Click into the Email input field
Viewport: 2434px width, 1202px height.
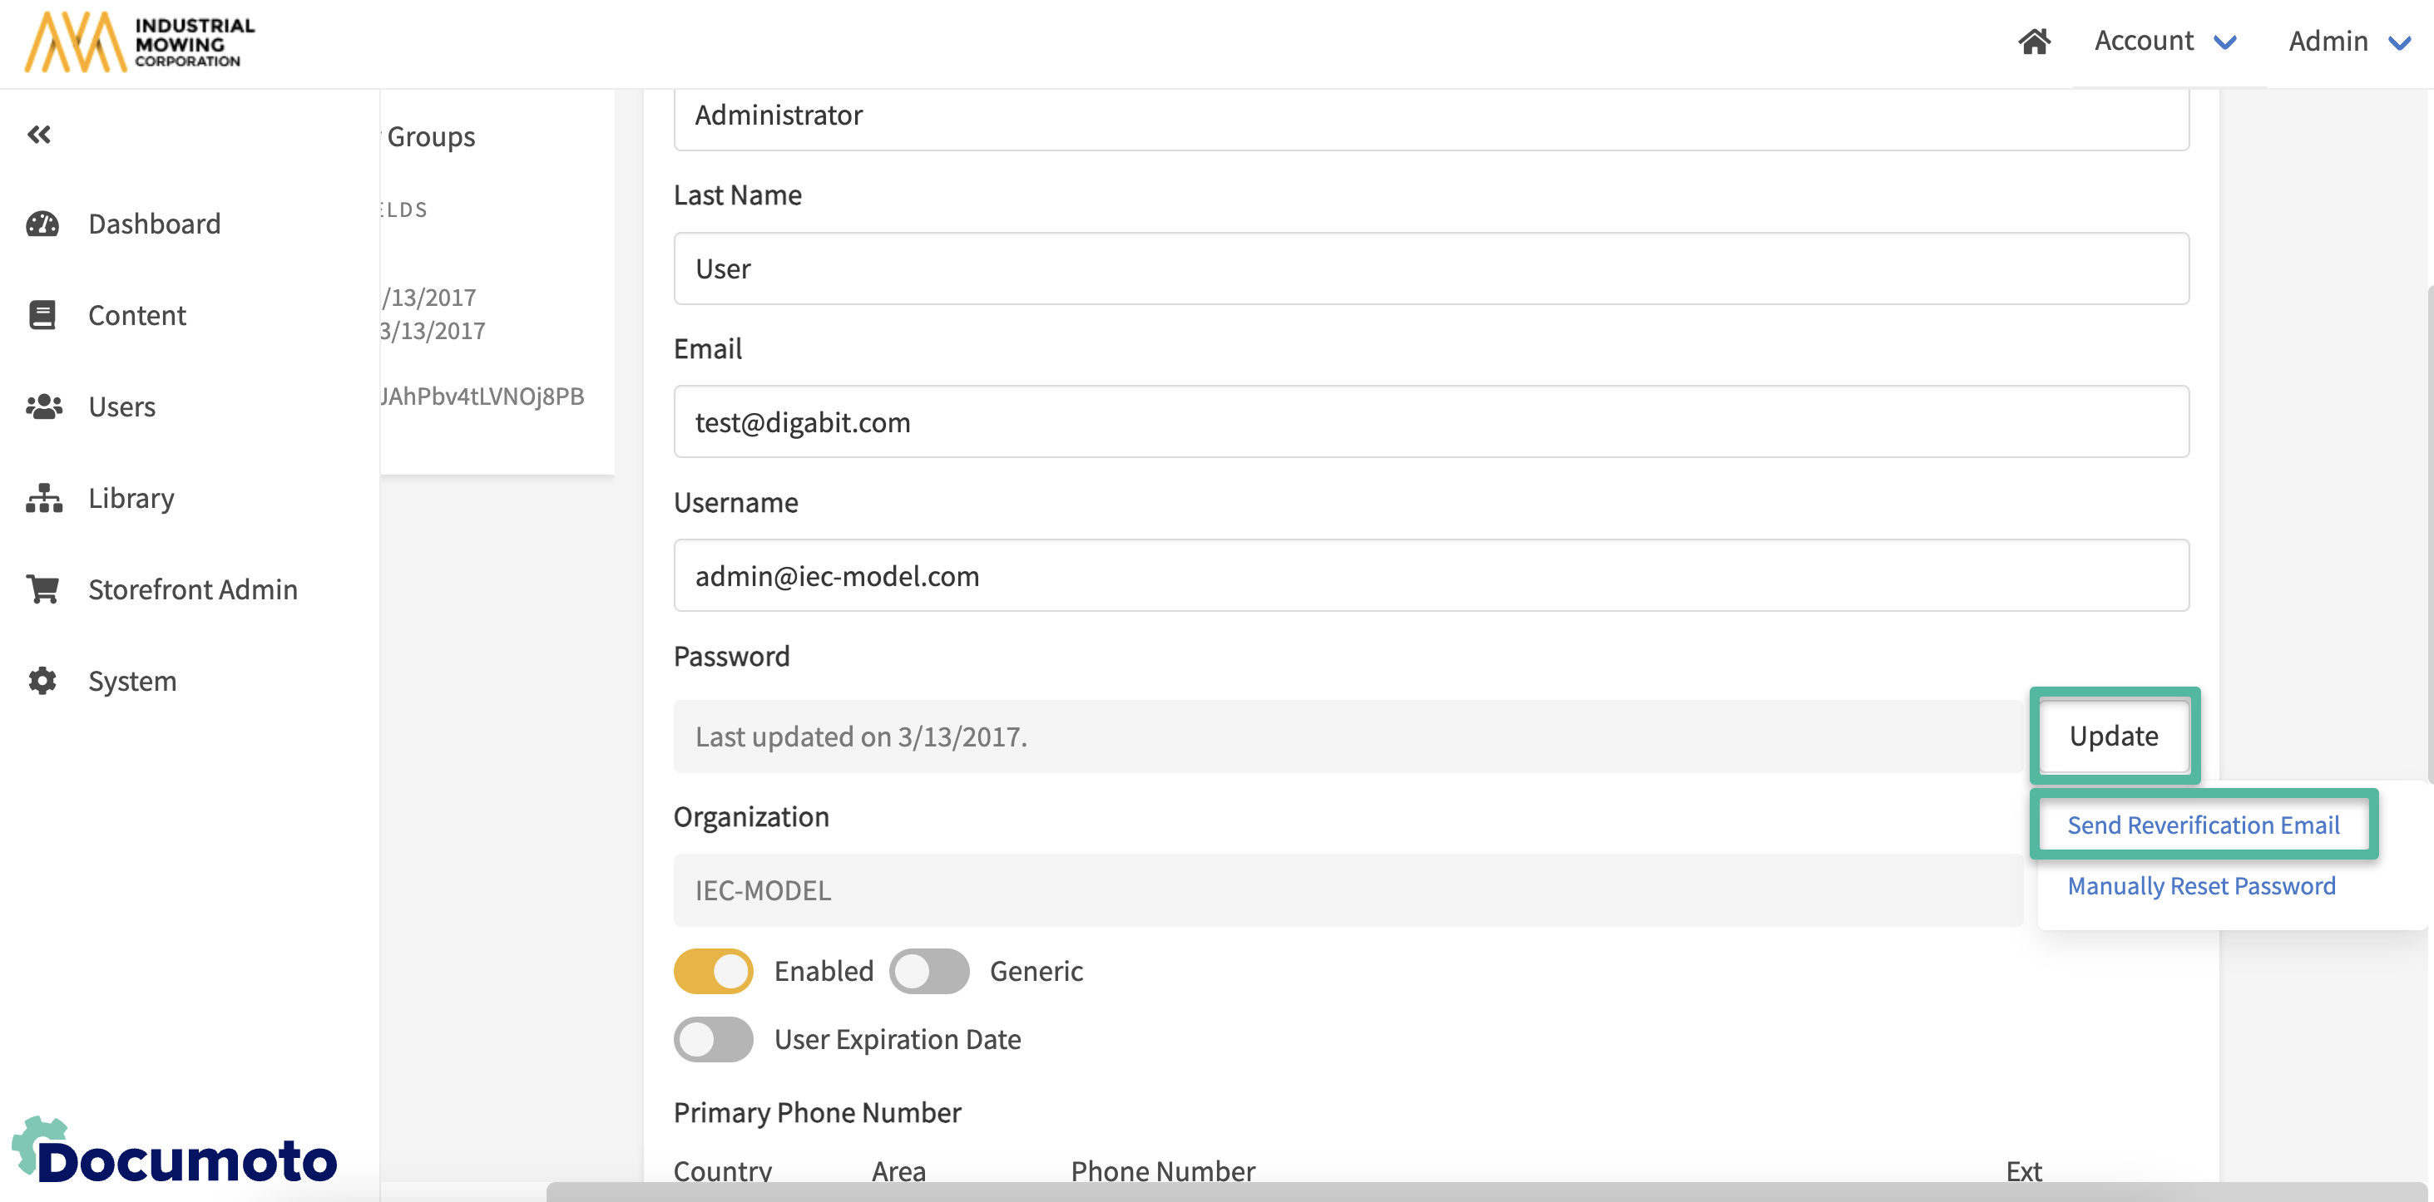pyautogui.click(x=1431, y=422)
